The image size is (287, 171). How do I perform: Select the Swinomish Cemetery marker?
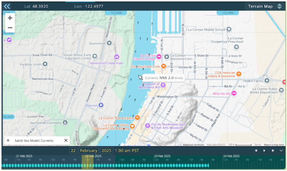pos(65,122)
